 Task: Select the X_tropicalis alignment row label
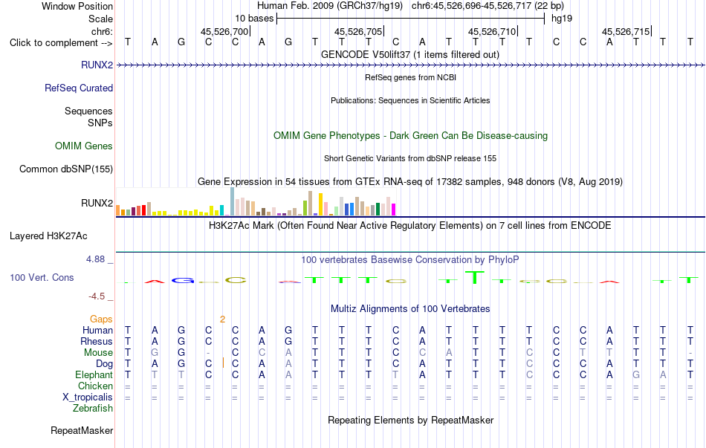tap(88, 397)
